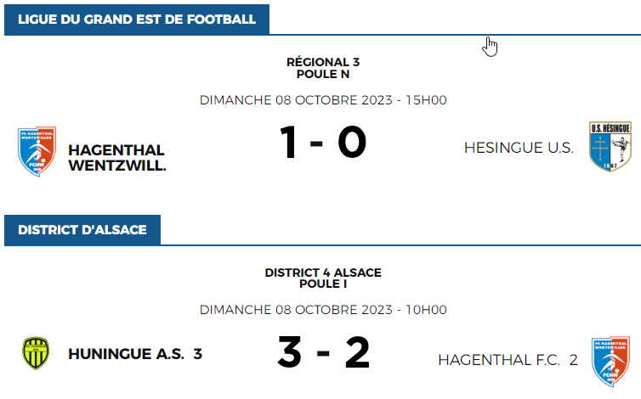Select the Ligue du Grand Est de Football header

tap(137, 19)
